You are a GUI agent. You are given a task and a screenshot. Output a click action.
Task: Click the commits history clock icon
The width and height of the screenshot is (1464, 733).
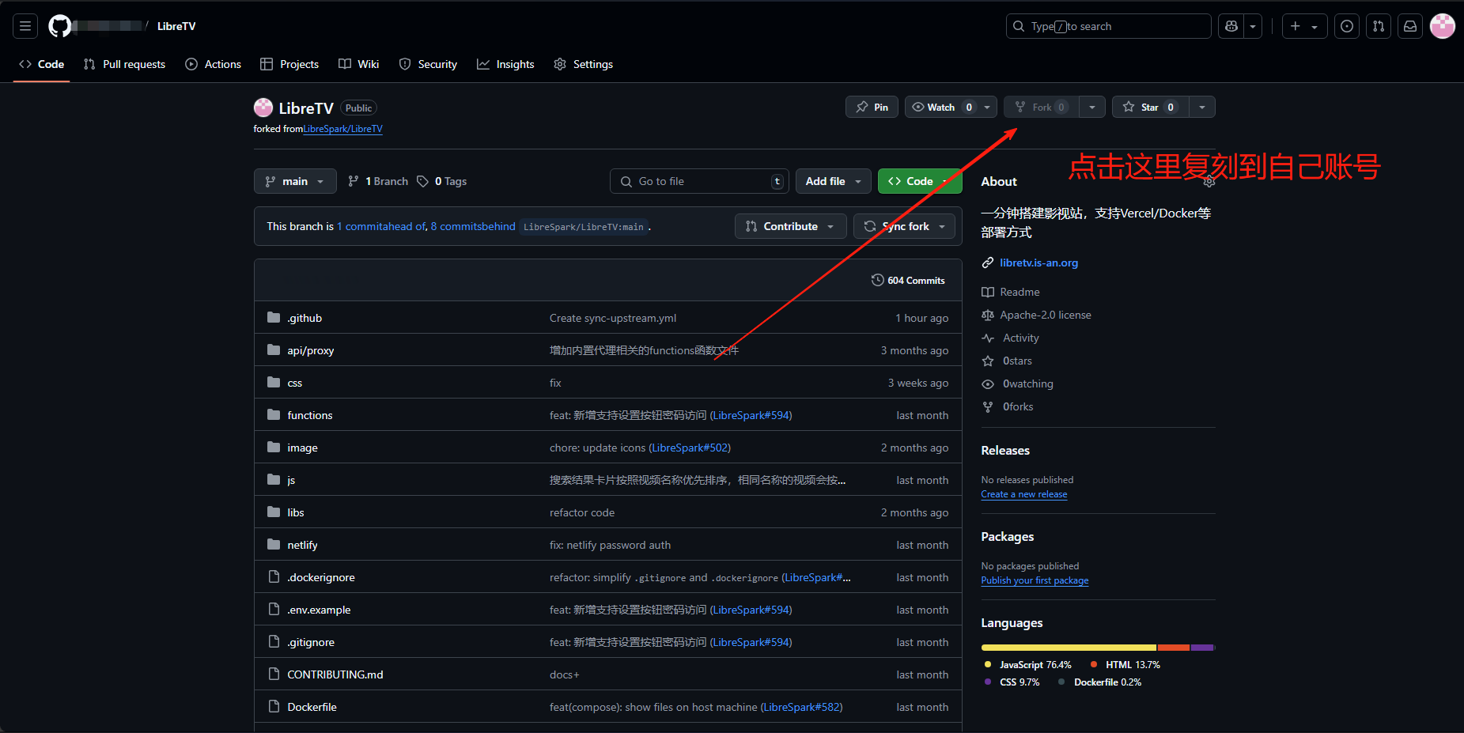(x=877, y=280)
